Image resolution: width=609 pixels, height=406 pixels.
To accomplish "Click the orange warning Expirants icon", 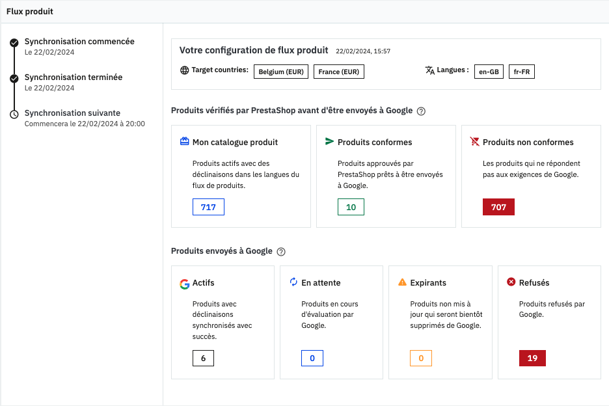I will coord(402,282).
